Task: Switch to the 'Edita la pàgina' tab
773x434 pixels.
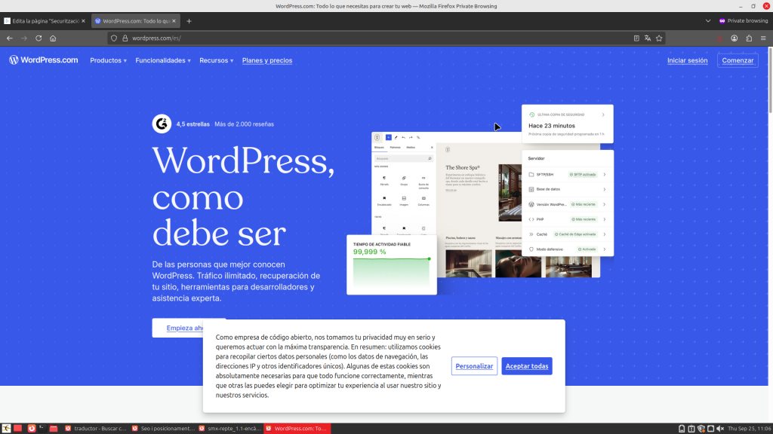Action: click(45, 21)
